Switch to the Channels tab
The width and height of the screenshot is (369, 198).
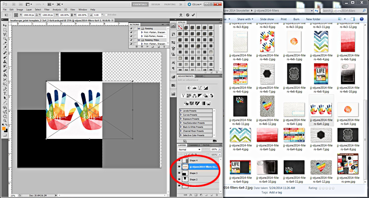click(x=194, y=145)
